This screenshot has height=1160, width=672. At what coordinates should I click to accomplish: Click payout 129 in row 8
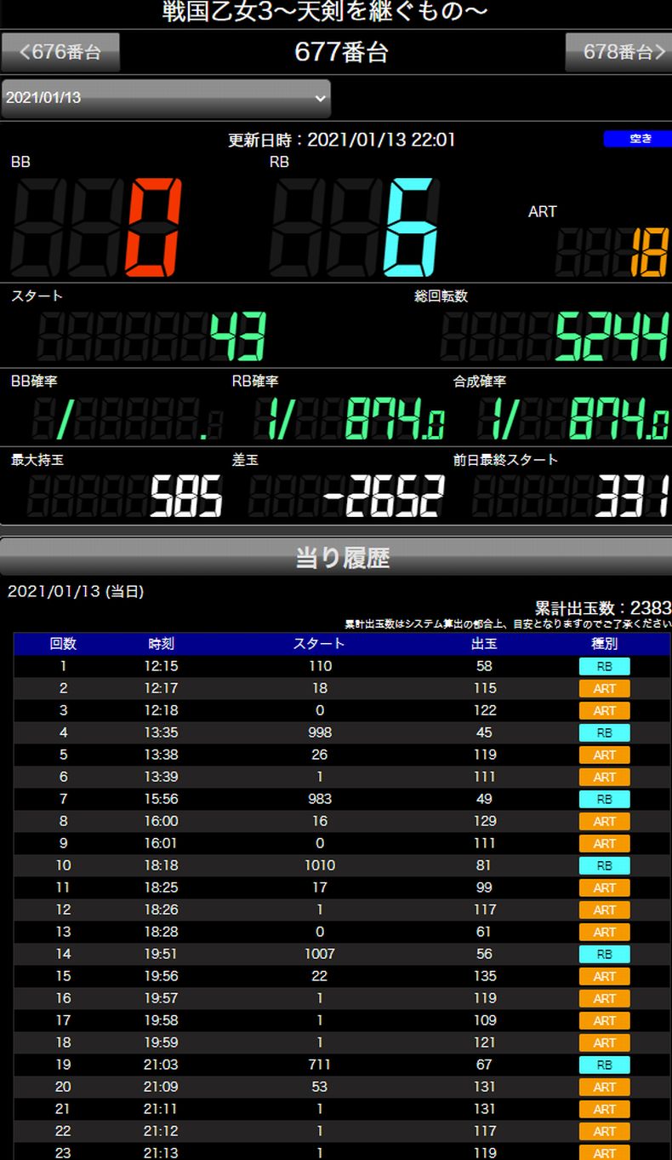(485, 821)
